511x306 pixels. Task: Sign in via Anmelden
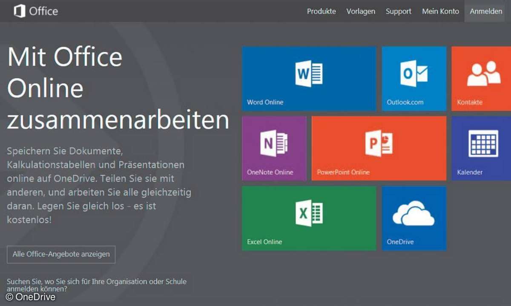pyautogui.click(x=486, y=11)
